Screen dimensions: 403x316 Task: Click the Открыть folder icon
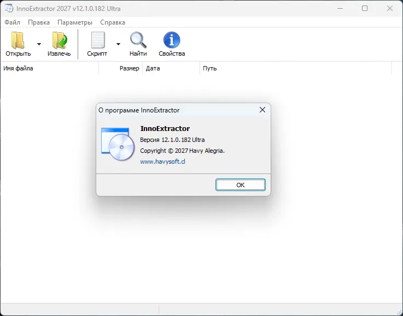coord(17,40)
